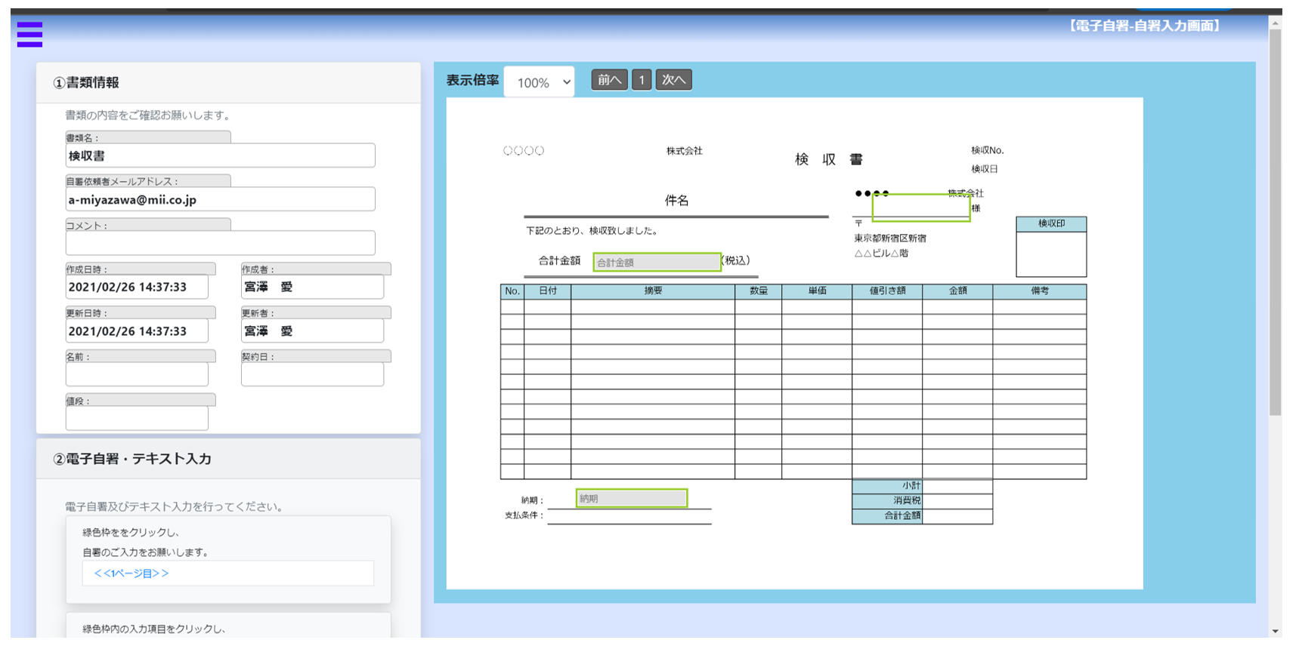The image size is (1302, 649).
Task: Click the empty コメント input field
Action: pyautogui.click(x=220, y=243)
